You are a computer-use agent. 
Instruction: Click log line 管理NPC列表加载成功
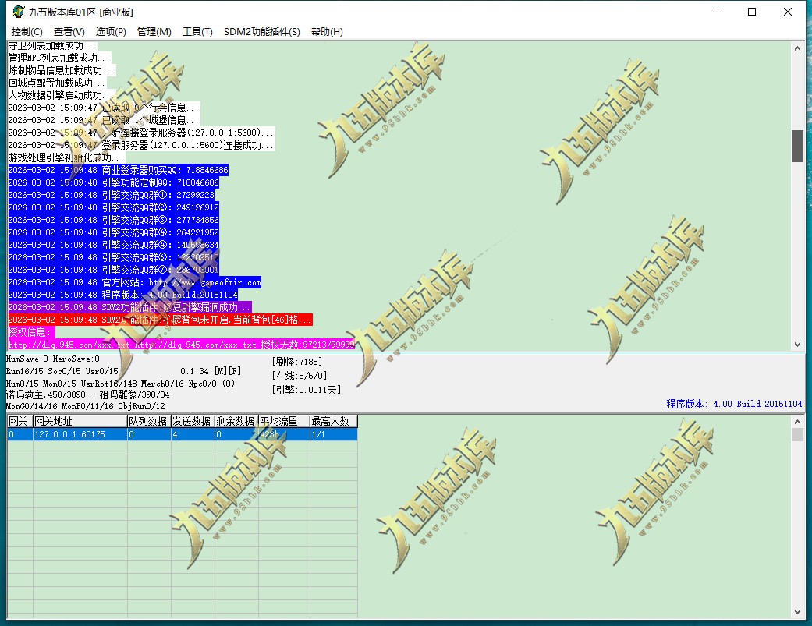click(59, 58)
